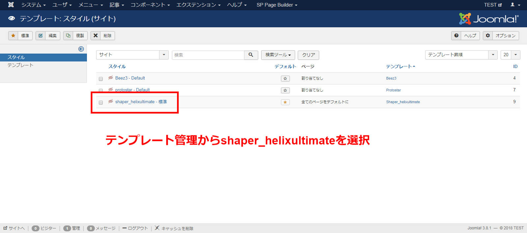This screenshot has height=233, width=527.
Task: Open the 記事 menu
Action: [117, 5]
